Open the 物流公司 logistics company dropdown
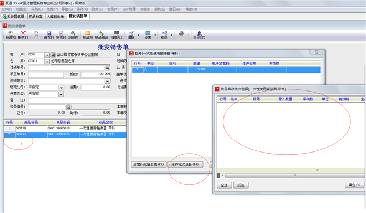Viewport: 366px width, 213px height. (x=61, y=87)
